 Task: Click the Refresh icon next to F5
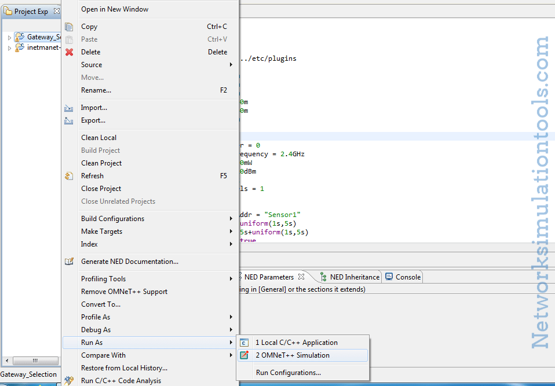70,175
